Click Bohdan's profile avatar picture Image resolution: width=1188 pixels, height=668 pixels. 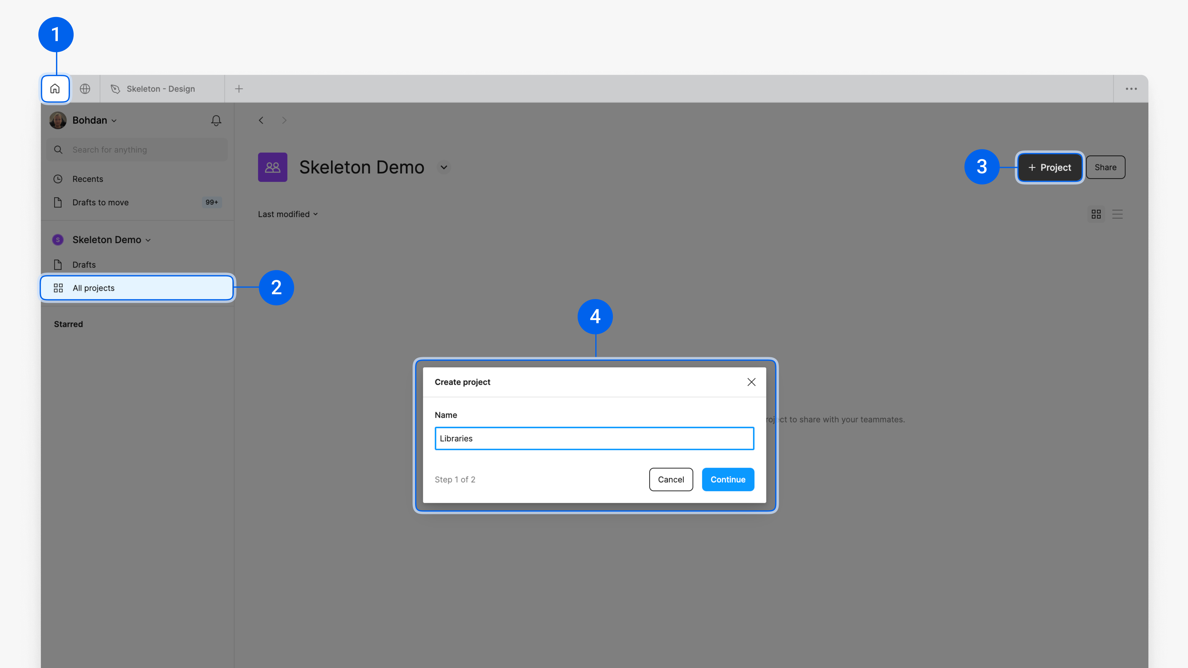(x=58, y=120)
